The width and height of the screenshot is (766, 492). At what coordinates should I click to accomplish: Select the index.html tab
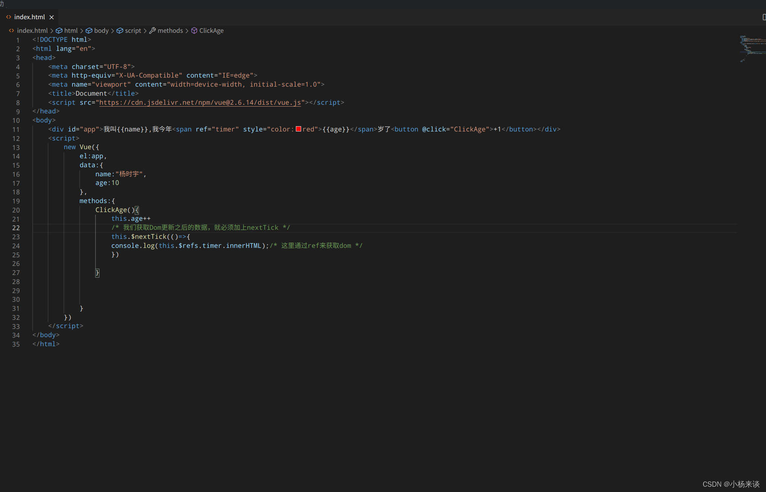29,17
